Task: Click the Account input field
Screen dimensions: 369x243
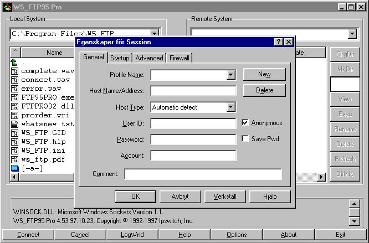Action: pyautogui.click(x=193, y=156)
